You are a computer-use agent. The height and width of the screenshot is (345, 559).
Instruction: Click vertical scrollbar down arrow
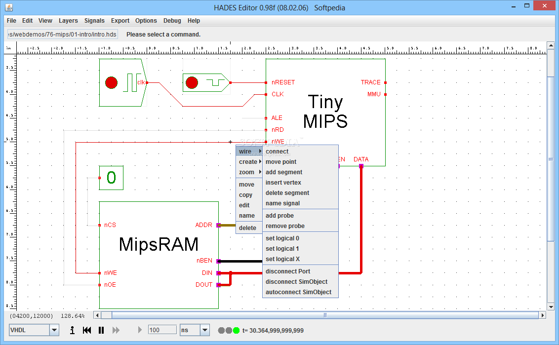point(551,307)
